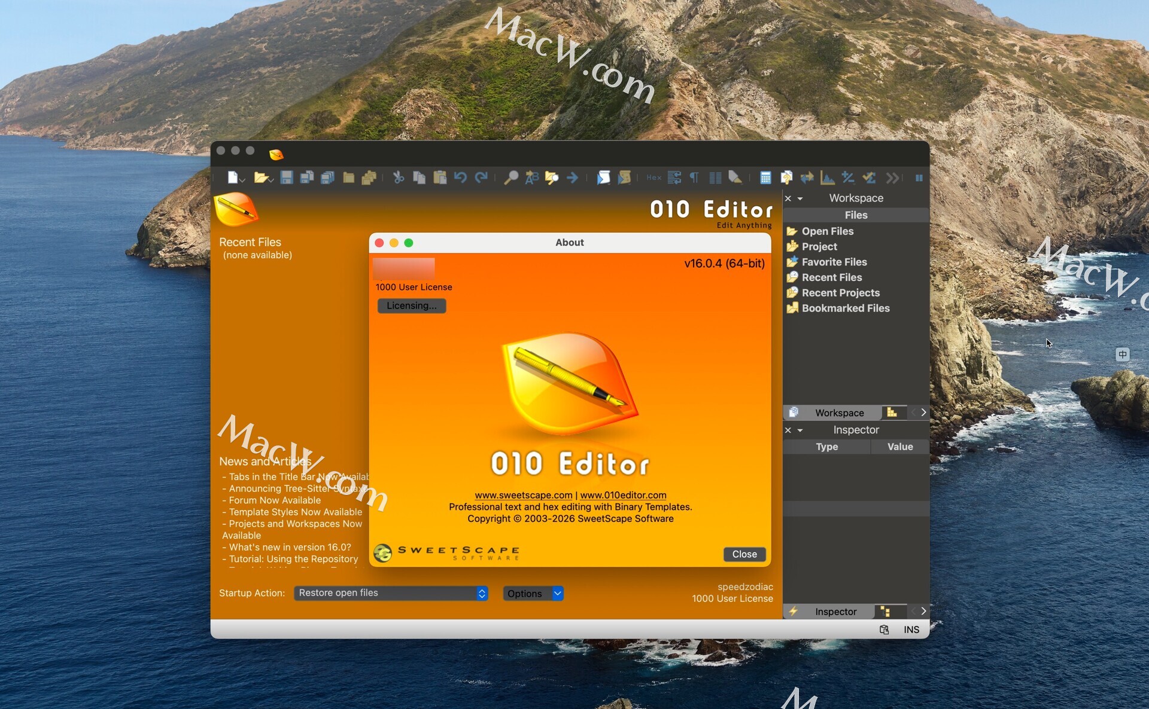Click the clipboard icon in the status bar
This screenshot has height=709, width=1149.
pos(884,629)
